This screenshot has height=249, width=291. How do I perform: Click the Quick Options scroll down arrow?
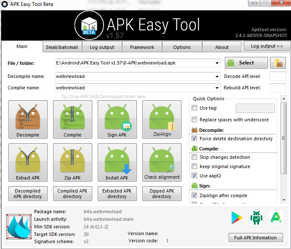(284, 200)
